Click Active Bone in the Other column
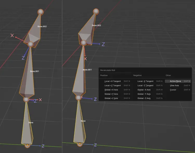Image resolution: width=195 pixels, height=153 pixels. click(178, 81)
